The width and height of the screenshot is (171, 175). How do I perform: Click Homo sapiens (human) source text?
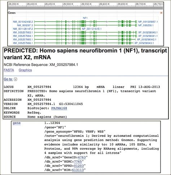(x=47, y=117)
